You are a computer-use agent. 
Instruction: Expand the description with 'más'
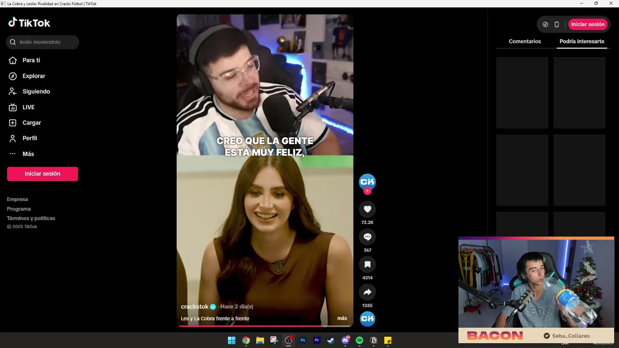342,319
